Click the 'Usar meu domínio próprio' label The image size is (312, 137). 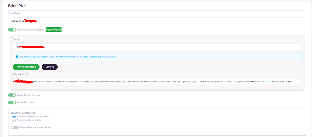[31, 29]
